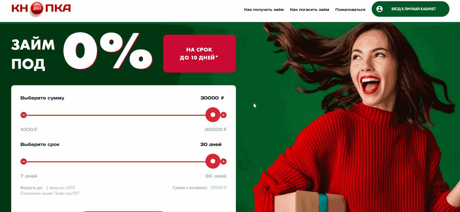The width and height of the screenshot is (460, 212).
Task: Open the Как получить займ menu item
Action: coord(264,10)
